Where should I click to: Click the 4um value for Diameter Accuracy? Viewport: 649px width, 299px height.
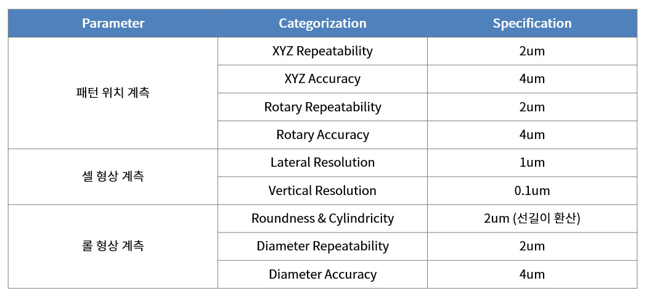tap(532, 274)
